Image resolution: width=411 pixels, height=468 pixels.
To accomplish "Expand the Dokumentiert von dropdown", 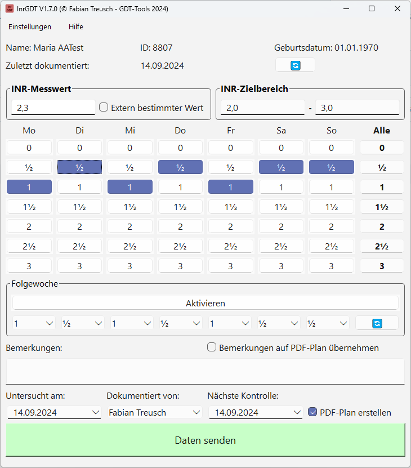I will tap(196, 413).
